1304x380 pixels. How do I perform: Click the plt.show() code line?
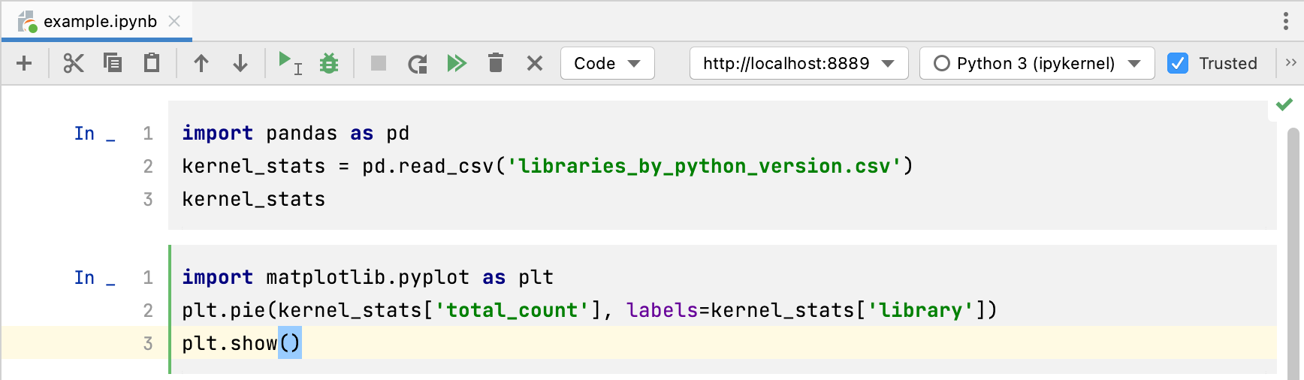tap(240, 343)
